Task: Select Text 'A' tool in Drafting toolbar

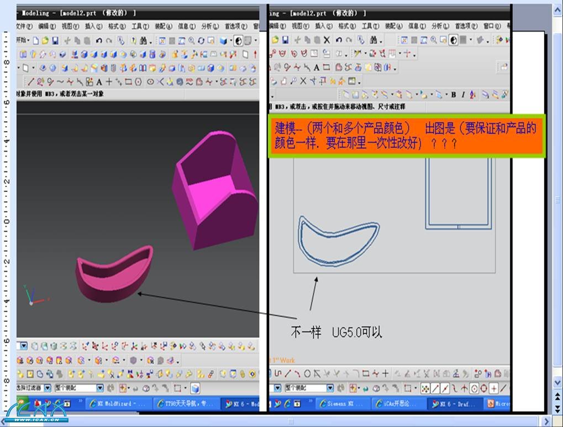Action: (317, 67)
